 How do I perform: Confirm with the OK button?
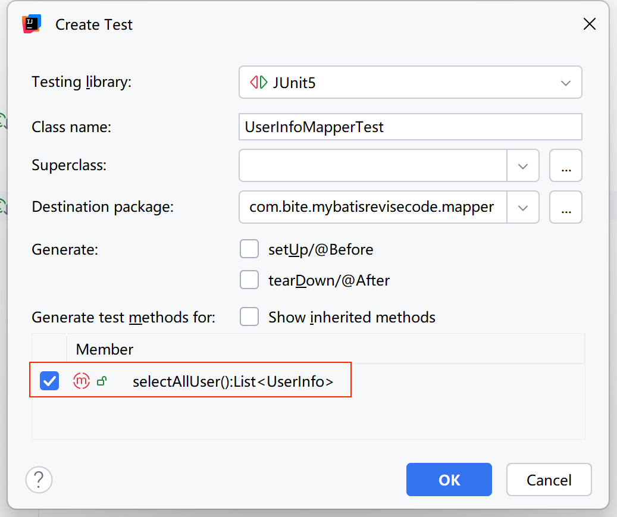point(449,480)
